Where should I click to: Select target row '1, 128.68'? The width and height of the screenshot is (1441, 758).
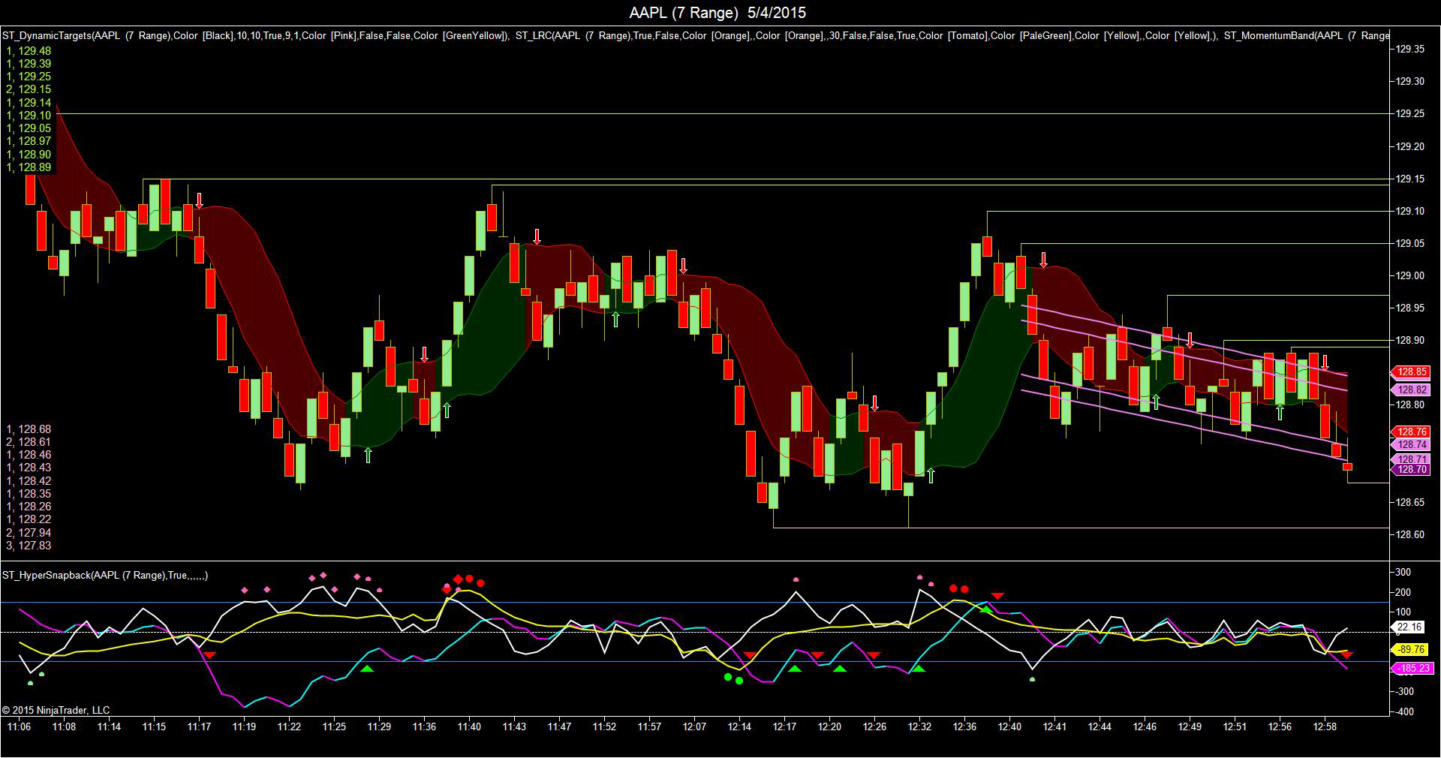(x=29, y=429)
